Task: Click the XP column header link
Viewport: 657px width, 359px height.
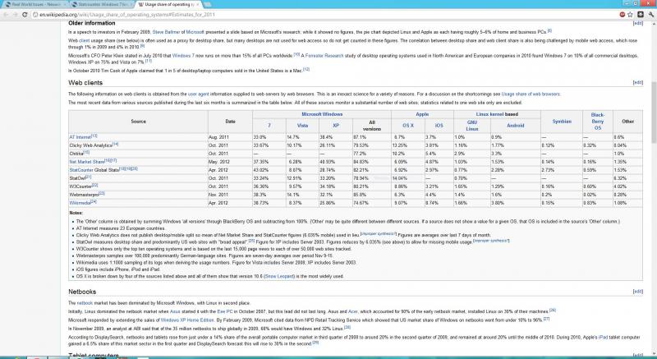Action: pyautogui.click(x=336, y=126)
